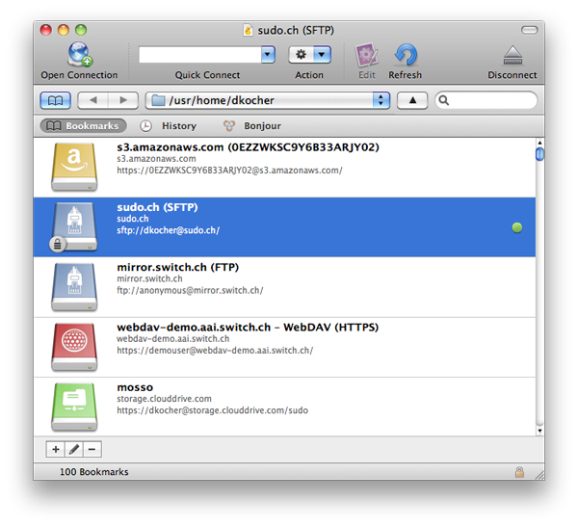Image resolution: width=578 pixels, height=526 pixels.
Task: Click the https://dkocher@storage.clouddrive.com/sudo URL
Action: [212, 410]
